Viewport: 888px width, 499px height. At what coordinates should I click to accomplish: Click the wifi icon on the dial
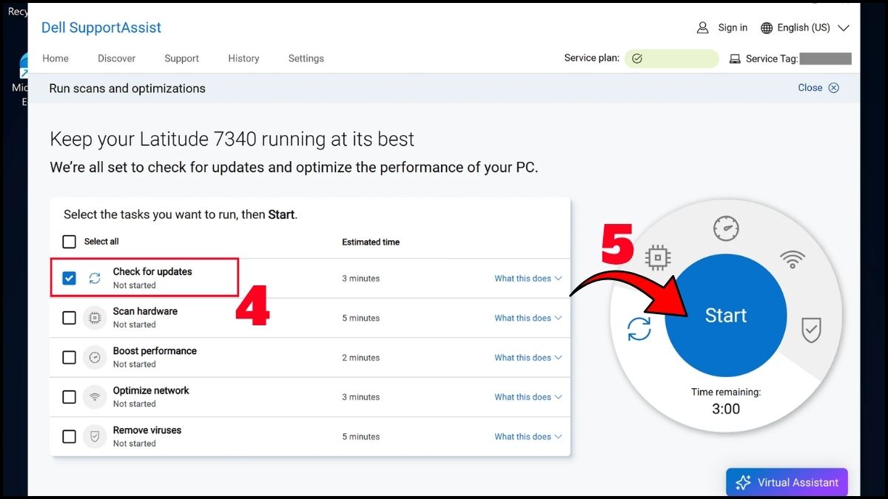pyautogui.click(x=793, y=259)
